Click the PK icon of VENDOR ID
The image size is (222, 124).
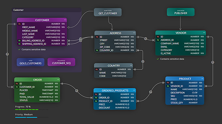click(158, 37)
